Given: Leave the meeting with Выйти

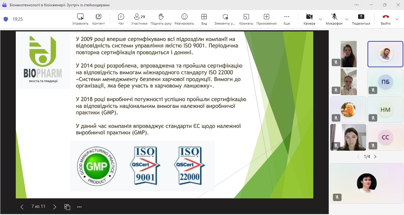Looking at the screenshot, I should click(x=386, y=19).
